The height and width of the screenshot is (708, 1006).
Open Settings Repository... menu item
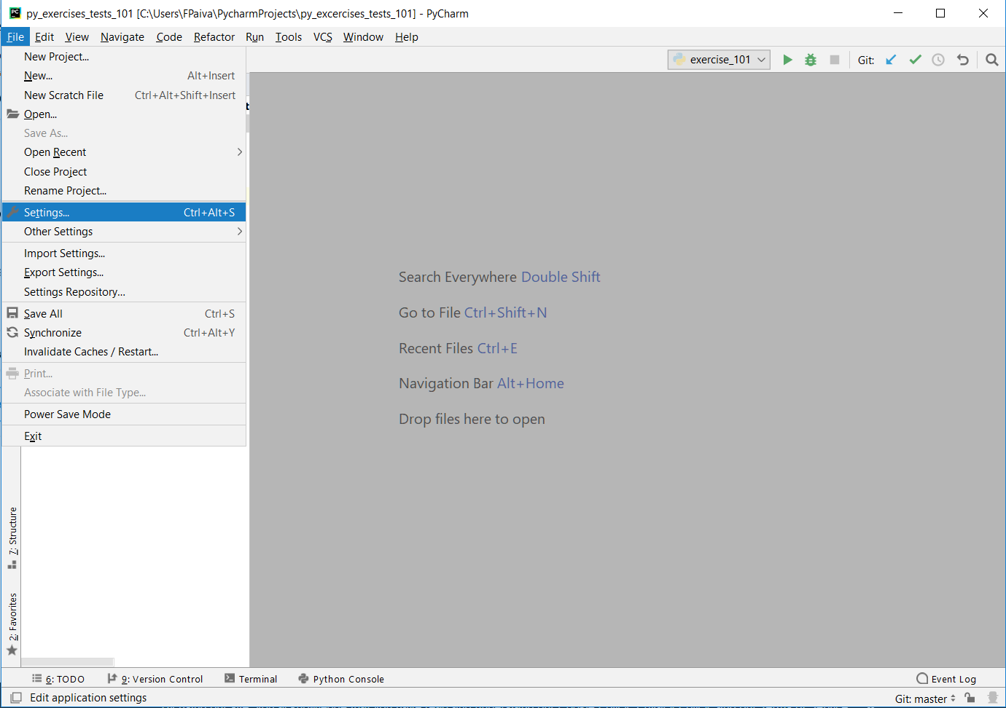click(x=124, y=292)
